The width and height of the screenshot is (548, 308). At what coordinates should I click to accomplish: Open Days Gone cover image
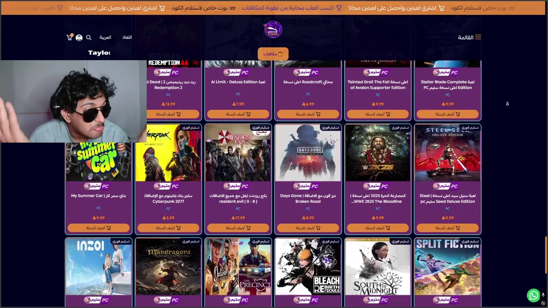coord(308,153)
